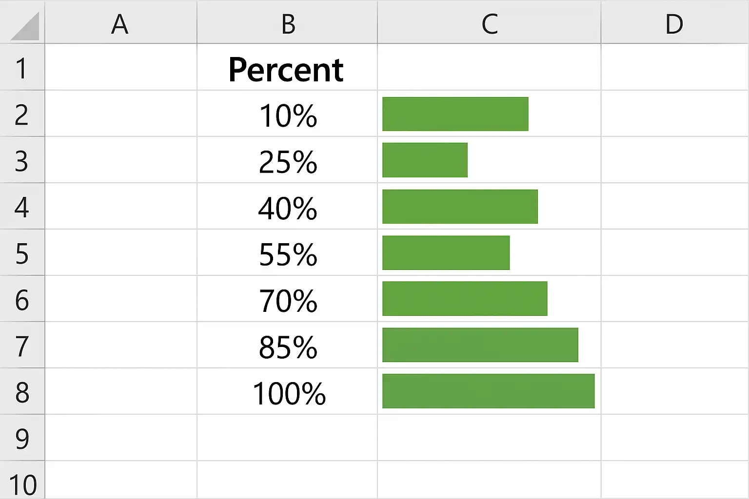Screen dimensions: 749x499
Task: Select column C header
Action: coord(489,22)
